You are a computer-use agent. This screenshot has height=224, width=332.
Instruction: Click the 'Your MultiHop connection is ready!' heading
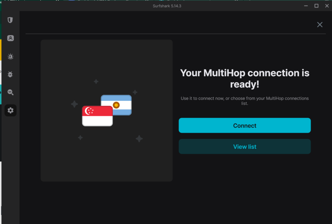click(x=244, y=79)
